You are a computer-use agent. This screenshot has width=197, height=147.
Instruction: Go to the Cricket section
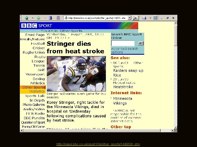coord(39,48)
